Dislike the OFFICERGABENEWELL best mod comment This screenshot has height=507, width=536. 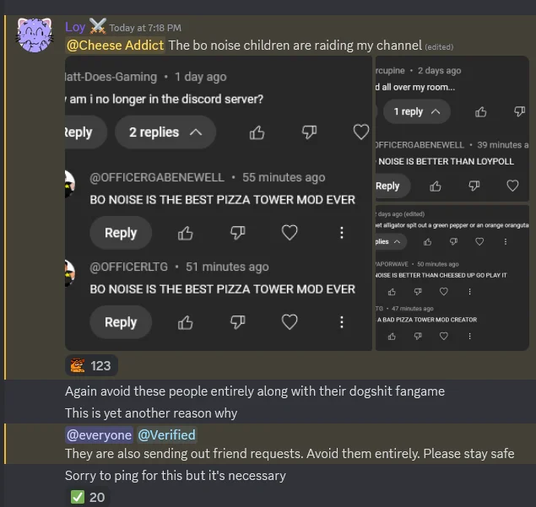click(238, 233)
